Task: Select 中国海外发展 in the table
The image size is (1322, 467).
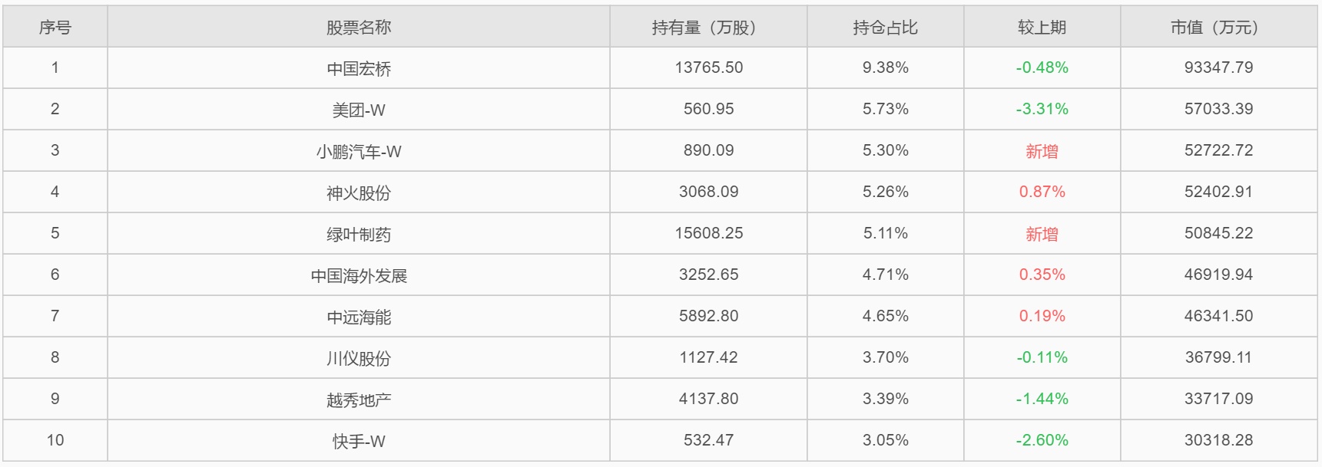Action: coord(359,276)
